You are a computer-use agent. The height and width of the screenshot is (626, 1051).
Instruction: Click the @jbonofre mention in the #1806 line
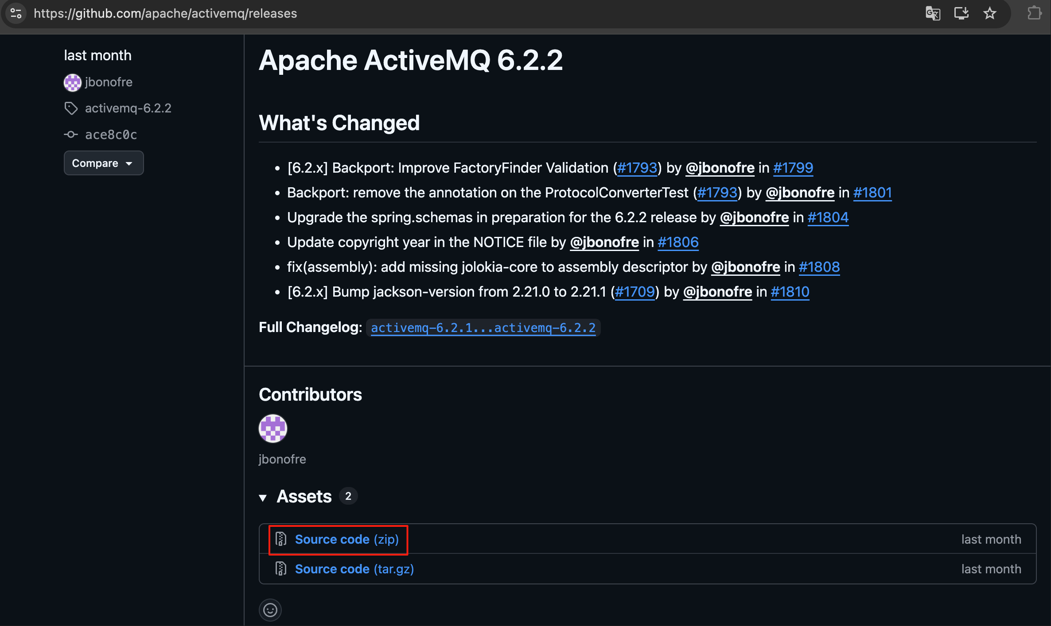click(604, 243)
